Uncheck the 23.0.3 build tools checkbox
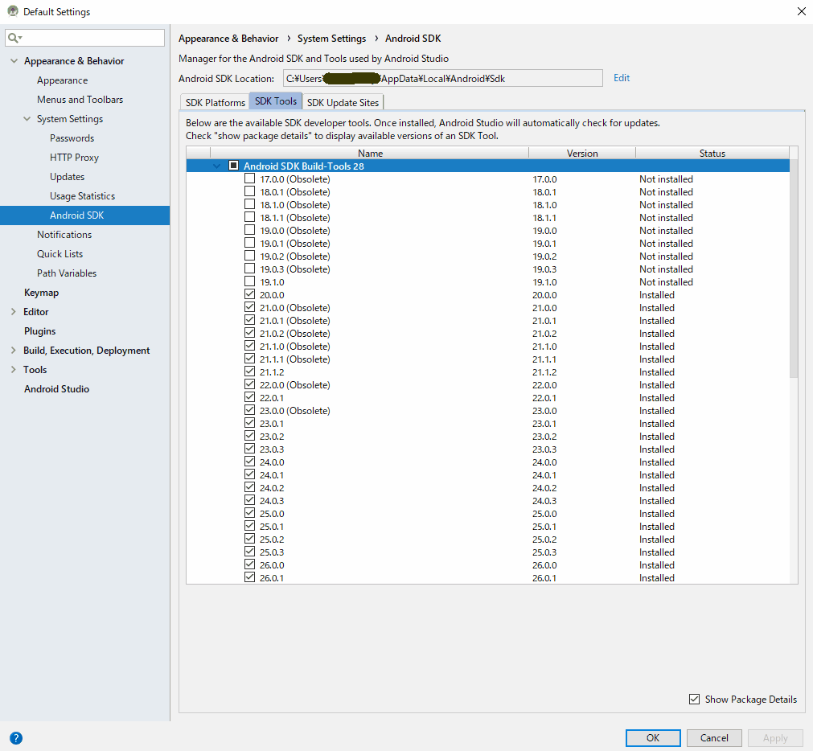813x751 pixels. [250, 449]
